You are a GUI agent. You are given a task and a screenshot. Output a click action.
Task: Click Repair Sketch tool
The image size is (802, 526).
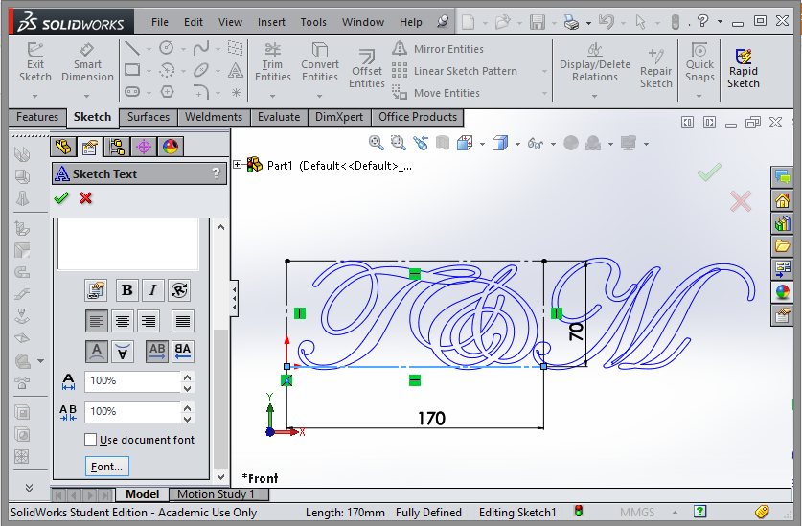655,69
